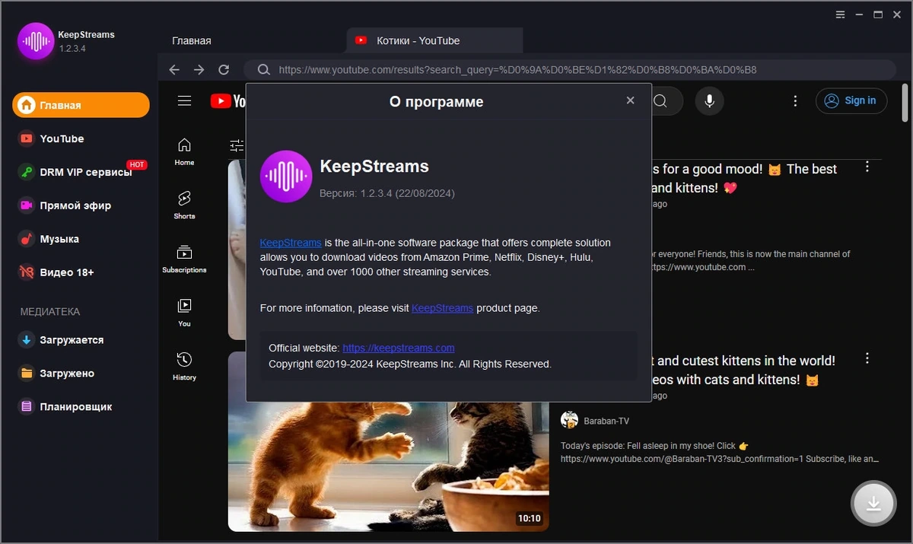The height and width of the screenshot is (544, 913).
Task: Open YouTube Shorts
Action: click(x=184, y=205)
